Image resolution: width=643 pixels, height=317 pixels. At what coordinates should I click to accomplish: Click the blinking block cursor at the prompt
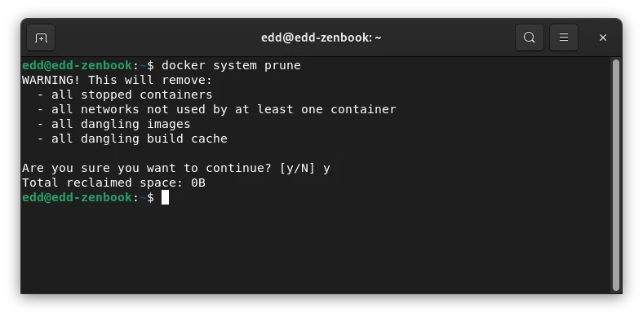165,197
